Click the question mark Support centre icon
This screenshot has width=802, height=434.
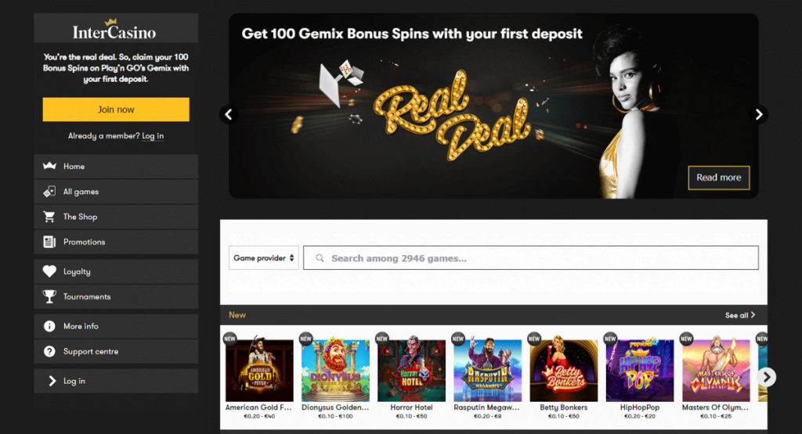point(49,351)
